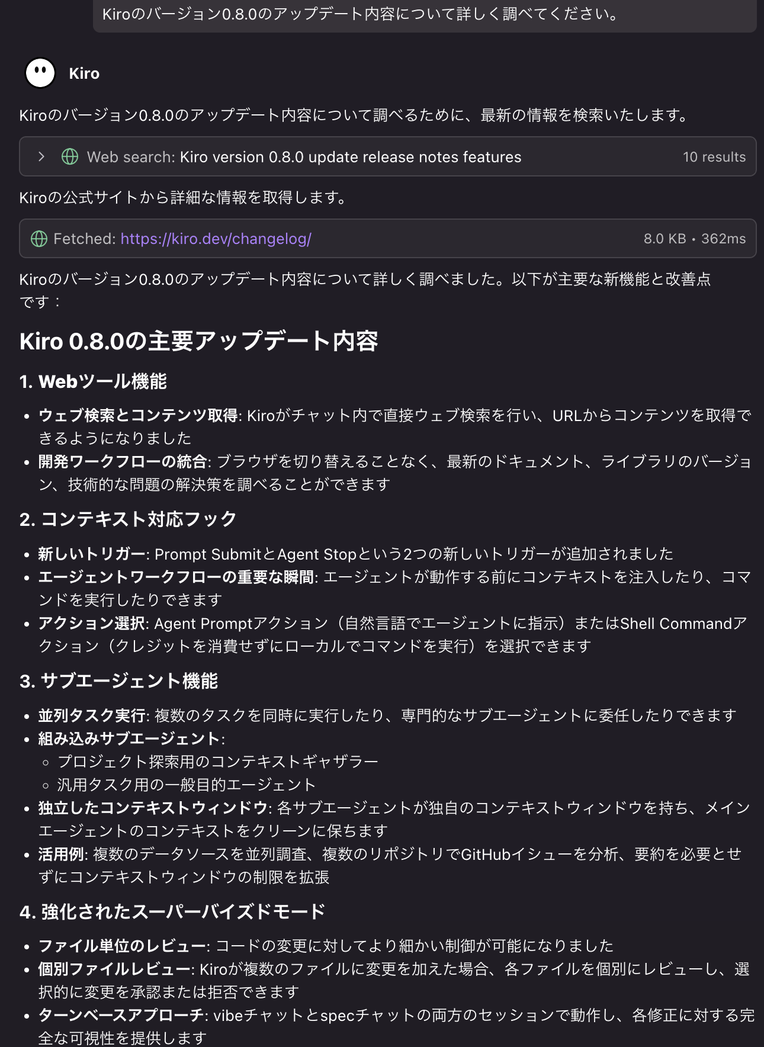This screenshot has height=1047, width=764.
Task: Click the Kiro name label beside the avatar
Action: click(84, 73)
